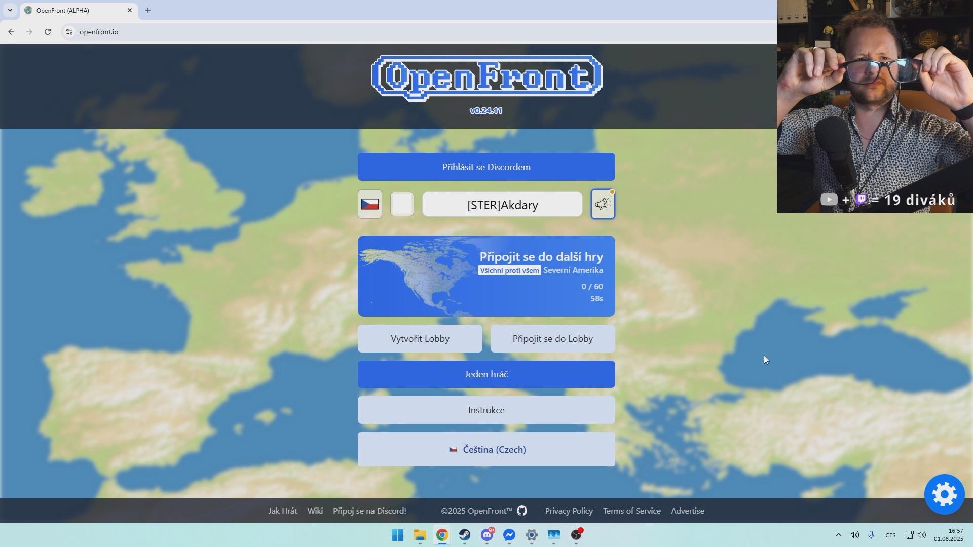The image size is (973, 547).
Task: Open ©2025 OpenFront™ footer link
Action: pyautogui.click(x=476, y=511)
